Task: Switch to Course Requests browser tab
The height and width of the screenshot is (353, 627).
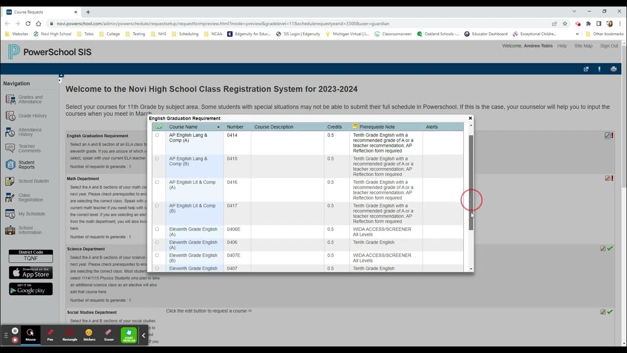Action: click(x=42, y=12)
